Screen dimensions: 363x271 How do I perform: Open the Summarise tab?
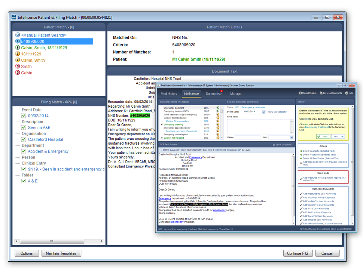(213, 94)
